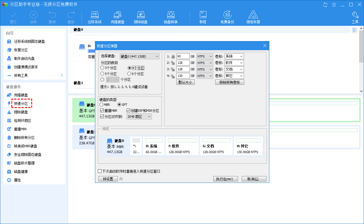Expand 所有工具 in the wizard panel
The image size is (364, 224).
34,75
